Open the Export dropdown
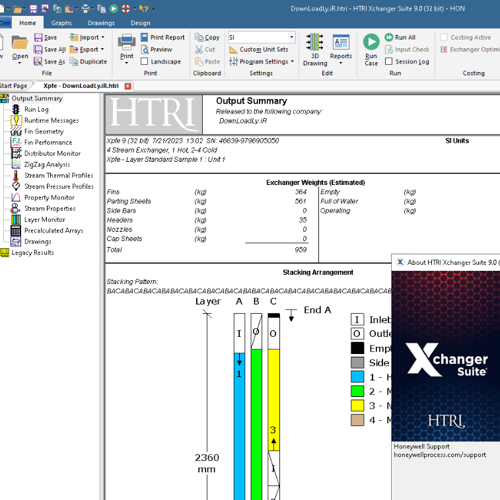Screen dimensions: 500x500 point(87,50)
